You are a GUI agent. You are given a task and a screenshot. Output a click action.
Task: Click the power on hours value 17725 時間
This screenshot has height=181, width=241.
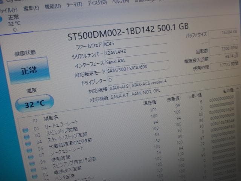225,65
